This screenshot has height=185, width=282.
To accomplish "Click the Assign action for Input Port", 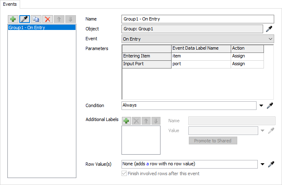I will click(247, 64).
